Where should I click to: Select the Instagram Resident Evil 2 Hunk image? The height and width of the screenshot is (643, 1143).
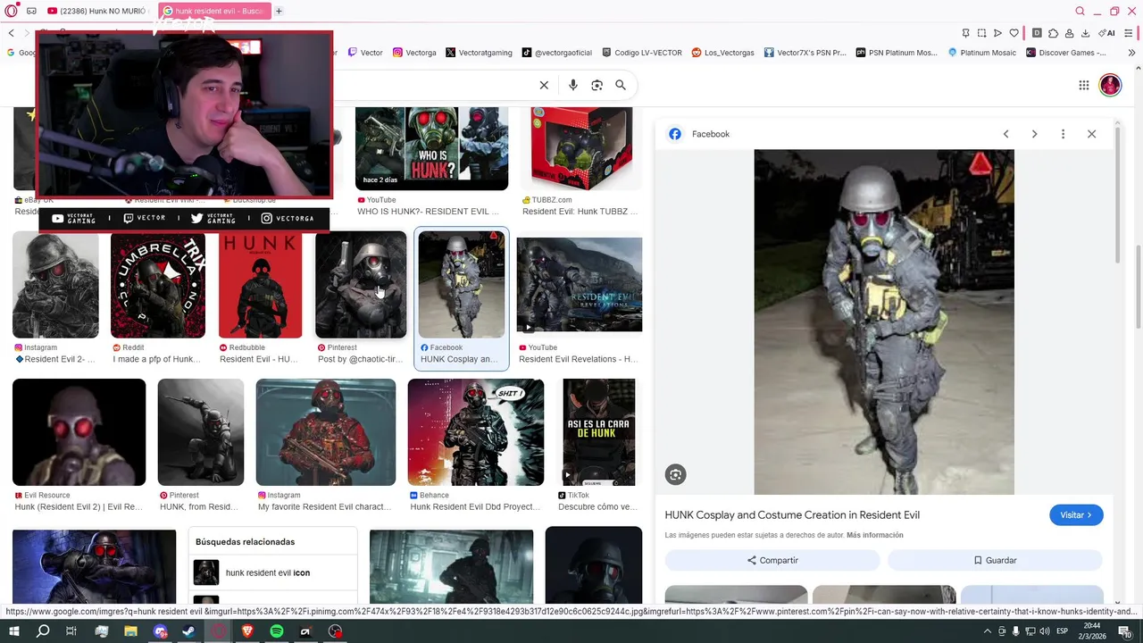(55, 285)
